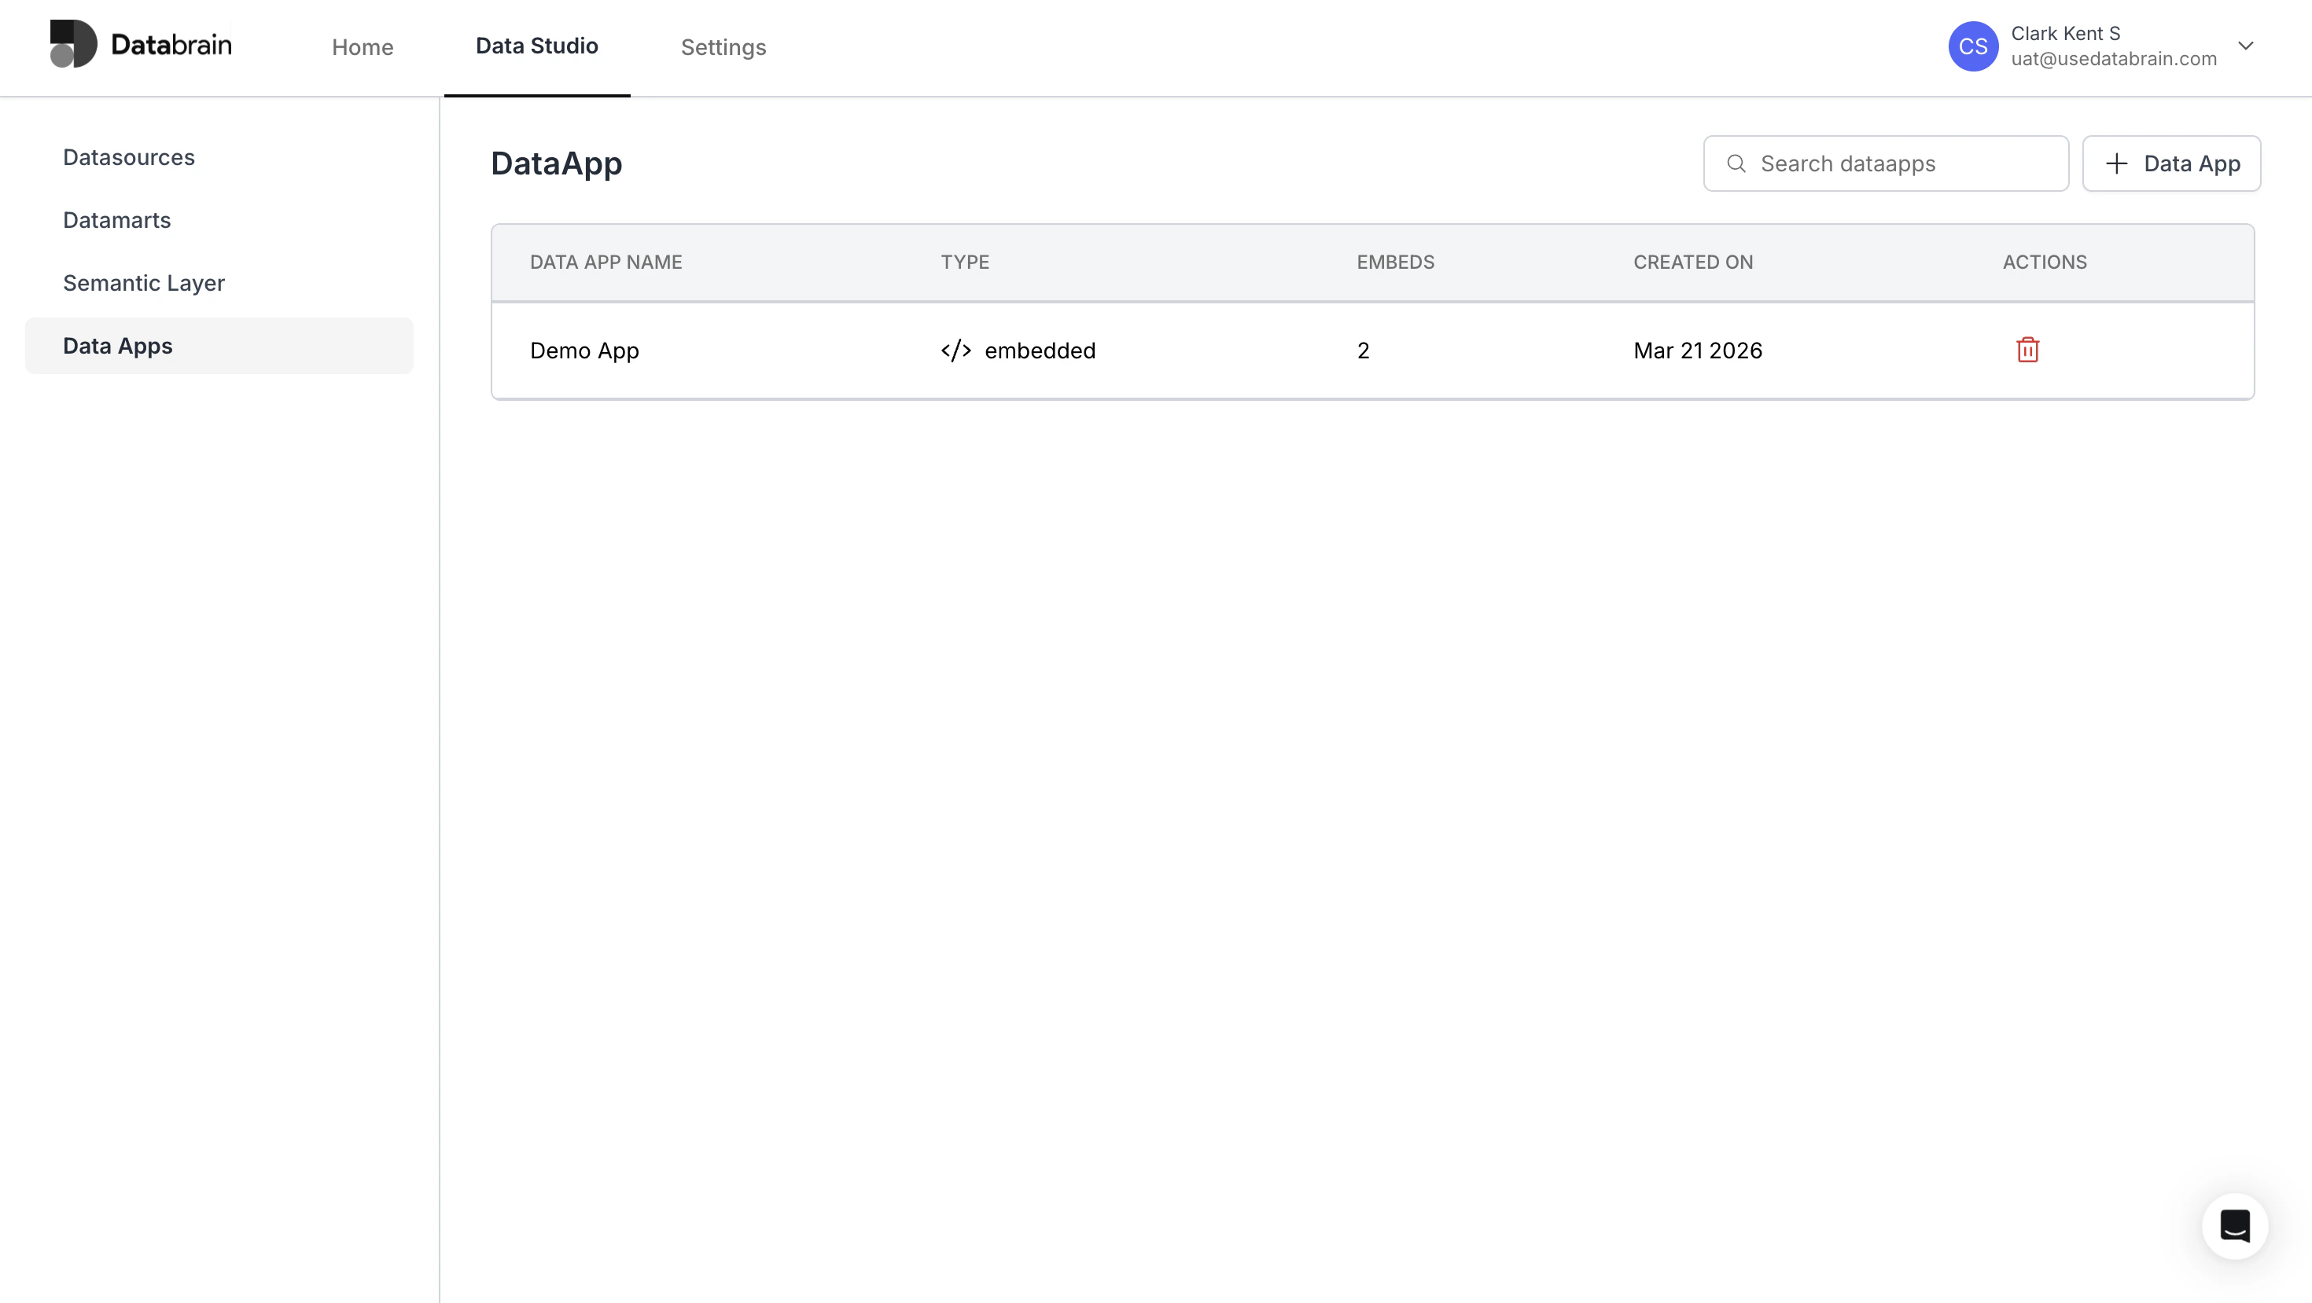Switch to the Home tab

[x=363, y=46]
